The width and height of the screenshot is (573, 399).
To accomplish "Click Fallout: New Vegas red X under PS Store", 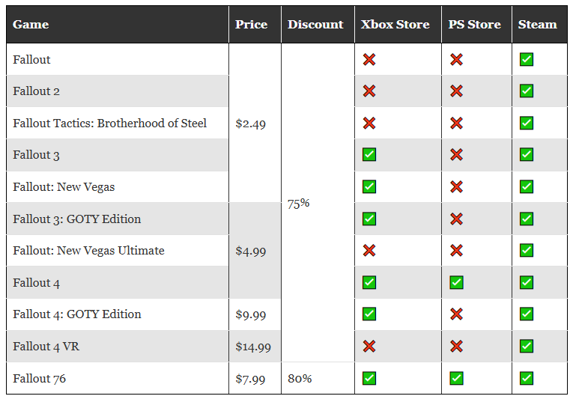I will [x=456, y=186].
